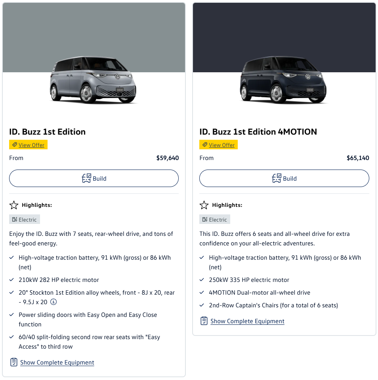Select the dark blue ID. Buzz 4MOTION image
The image size is (378, 380).
284,80
